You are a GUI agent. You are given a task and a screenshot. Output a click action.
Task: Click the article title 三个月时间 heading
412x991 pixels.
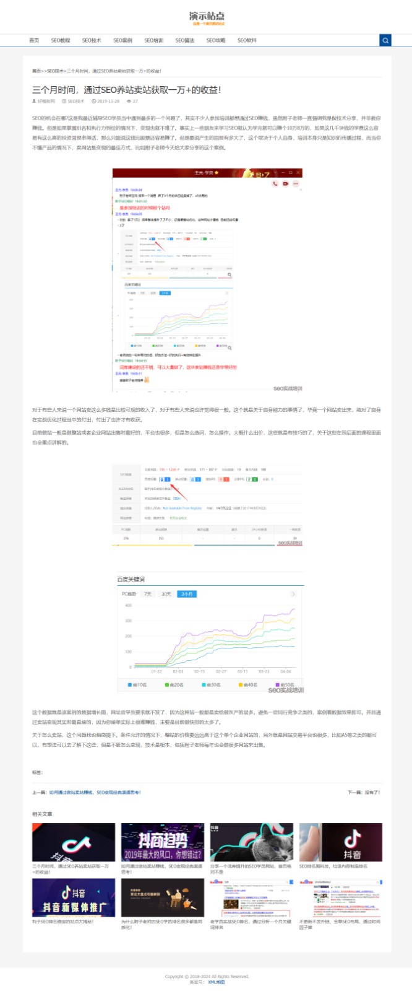pyautogui.click(x=127, y=90)
